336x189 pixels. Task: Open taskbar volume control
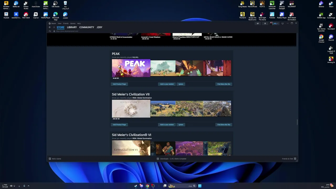[x=11, y=186]
